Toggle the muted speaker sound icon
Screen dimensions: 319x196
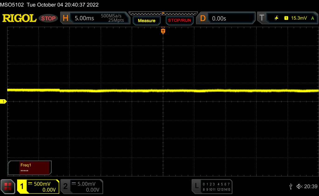click(299, 186)
